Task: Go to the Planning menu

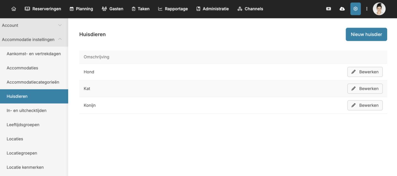Action: point(81,9)
